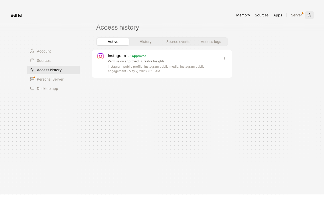324x202 pixels.
Task: Open Sources in top navigation
Action: coord(262,15)
